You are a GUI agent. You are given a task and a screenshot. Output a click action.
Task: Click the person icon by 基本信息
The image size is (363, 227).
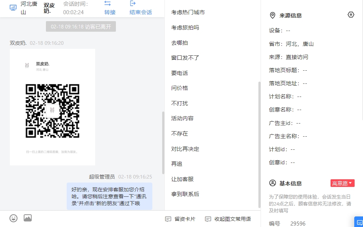click(273, 183)
